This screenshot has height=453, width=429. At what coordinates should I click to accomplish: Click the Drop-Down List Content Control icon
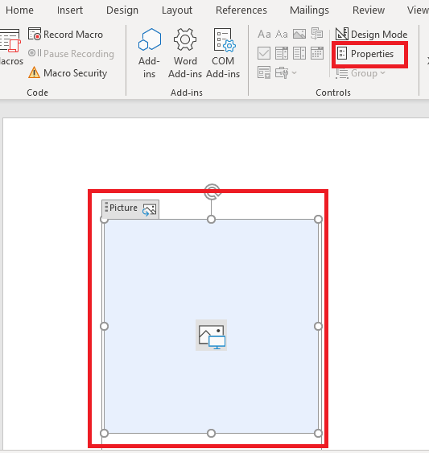pos(299,53)
